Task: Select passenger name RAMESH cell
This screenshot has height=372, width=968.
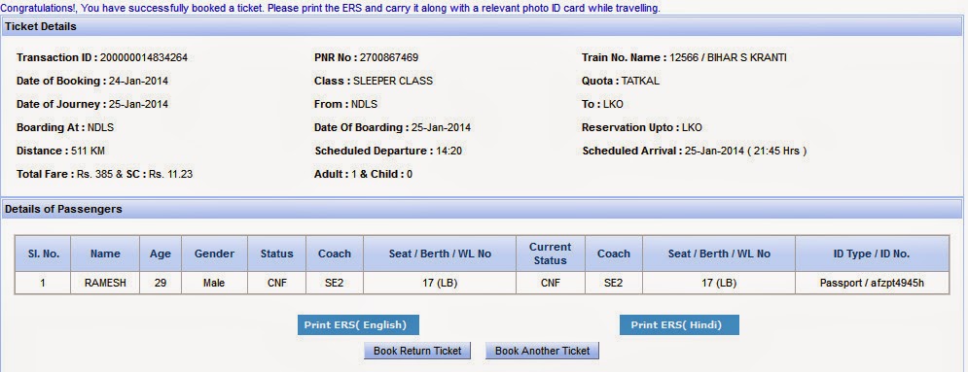Action: pos(105,284)
